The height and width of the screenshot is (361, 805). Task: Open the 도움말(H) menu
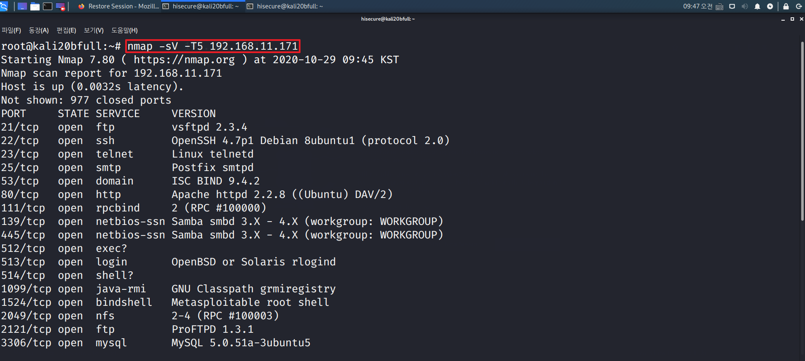point(124,30)
